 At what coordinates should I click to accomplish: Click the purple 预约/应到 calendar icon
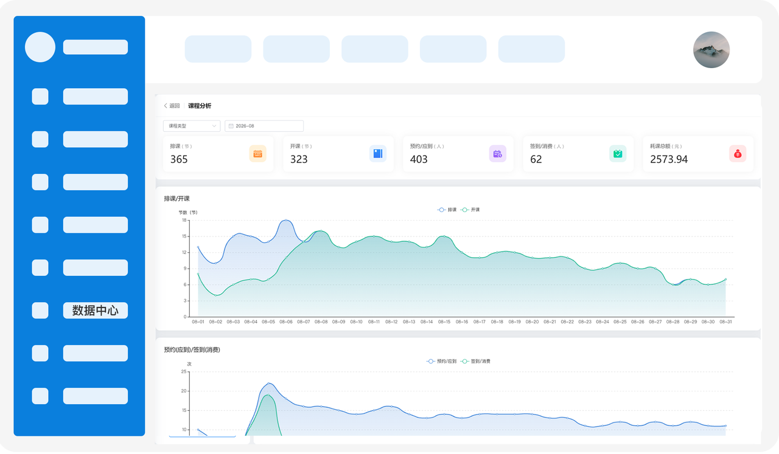[498, 154]
